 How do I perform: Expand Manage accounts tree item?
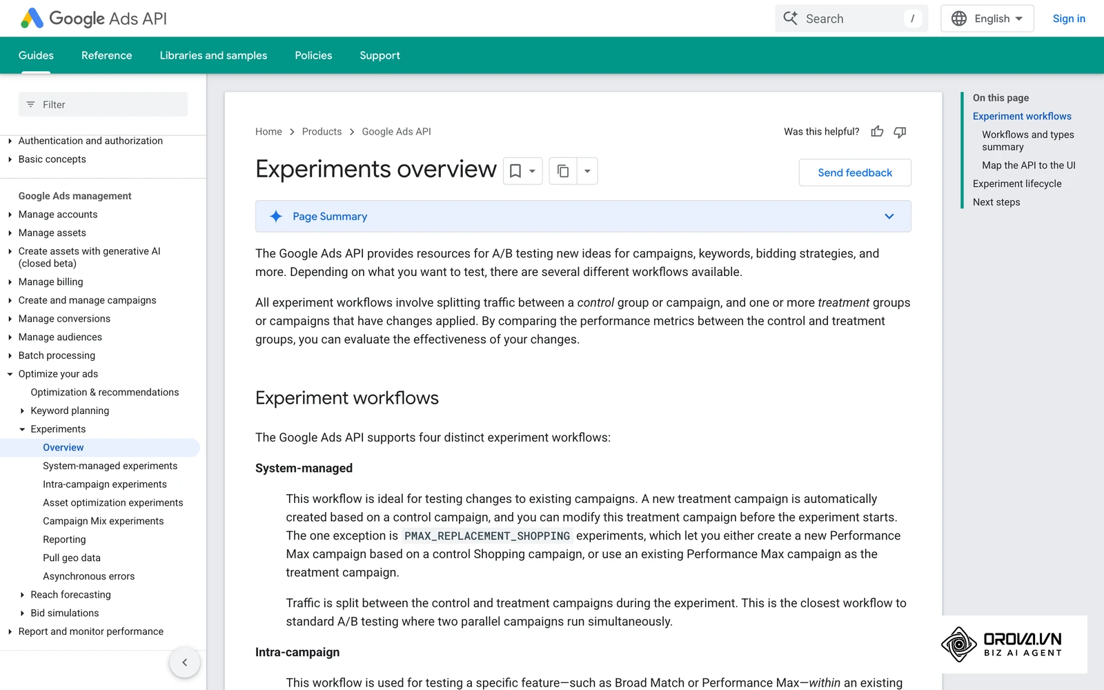[x=58, y=215]
